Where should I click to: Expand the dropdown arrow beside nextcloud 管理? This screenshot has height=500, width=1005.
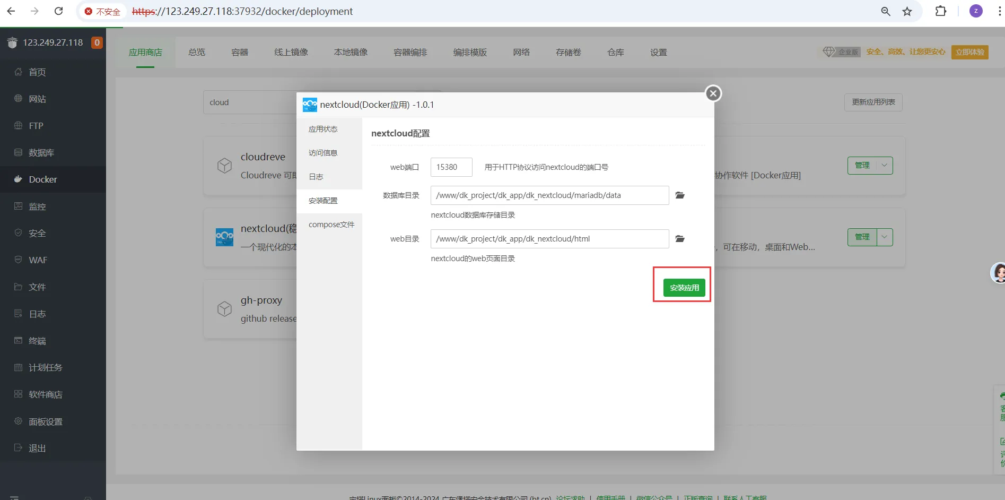pos(885,237)
